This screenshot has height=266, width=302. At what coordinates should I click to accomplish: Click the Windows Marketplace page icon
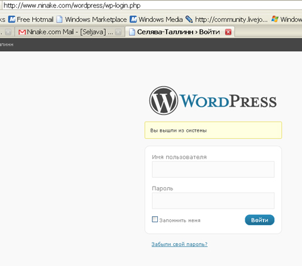click(x=60, y=20)
